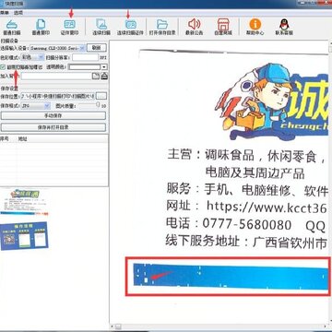Click the 保存并打开目录 button
This screenshot has height=332, width=332.
(x=53, y=127)
